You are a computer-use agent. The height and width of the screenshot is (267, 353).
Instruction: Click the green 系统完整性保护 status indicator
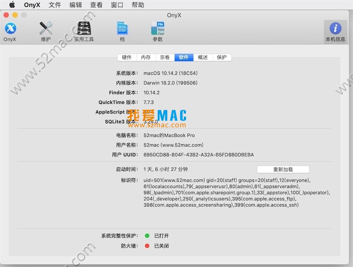[x=147, y=236]
